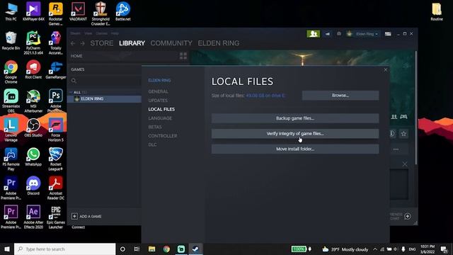Select the Battle.net desktop icon
Viewport: 453px width, 255px height.
tap(122, 12)
